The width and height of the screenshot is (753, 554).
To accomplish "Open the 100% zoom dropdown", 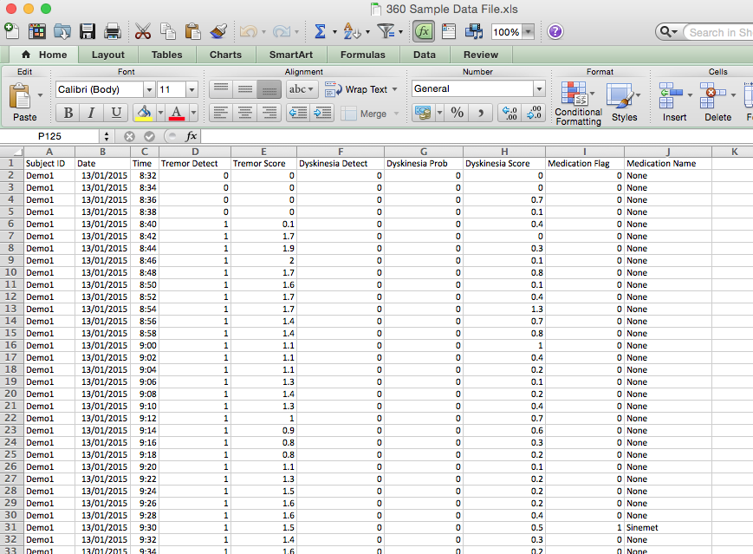I will pyautogui.click(x=527, y=32).
